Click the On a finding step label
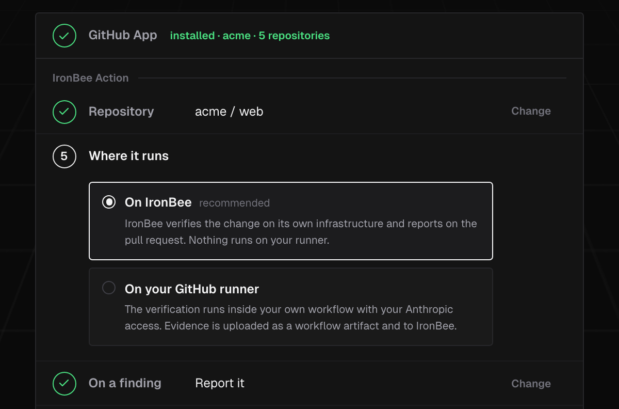 125,383
